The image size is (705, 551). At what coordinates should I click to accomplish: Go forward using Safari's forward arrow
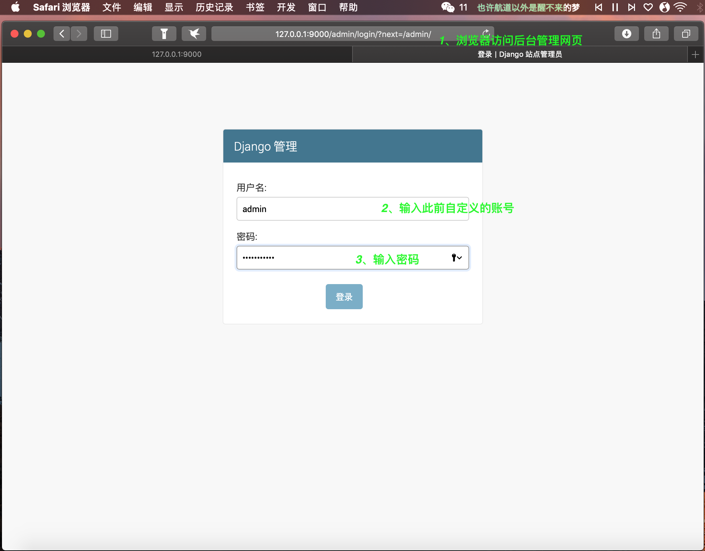coord(79,34)
